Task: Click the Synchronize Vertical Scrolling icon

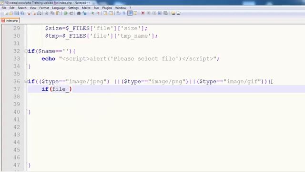Action: (105, 13)
